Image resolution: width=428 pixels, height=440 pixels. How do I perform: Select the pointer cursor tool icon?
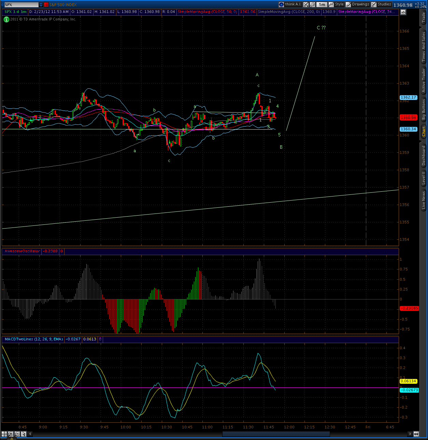pos(24,434)
